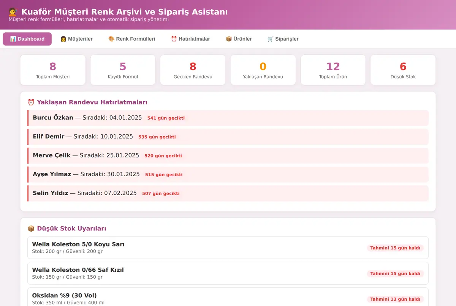Click the Düşük Stok stat card
Image resolution: width=456 pixels, height=306 pixels.
(403, 70)
